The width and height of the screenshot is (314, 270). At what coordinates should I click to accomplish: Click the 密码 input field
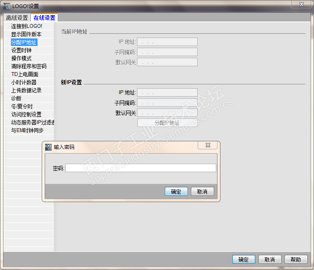(141, 168)
